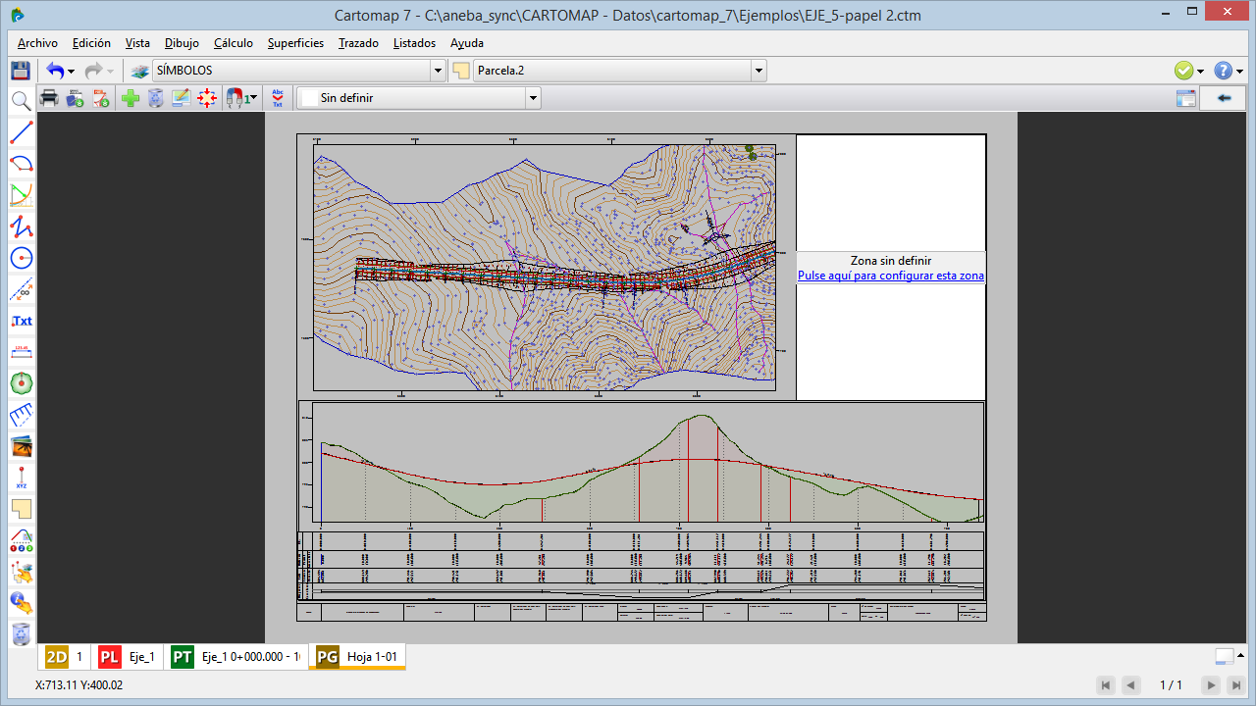Choose the Txt text tool
Image resolution: width=1256 pixels, height=706 pixels.
coord(21,321)
